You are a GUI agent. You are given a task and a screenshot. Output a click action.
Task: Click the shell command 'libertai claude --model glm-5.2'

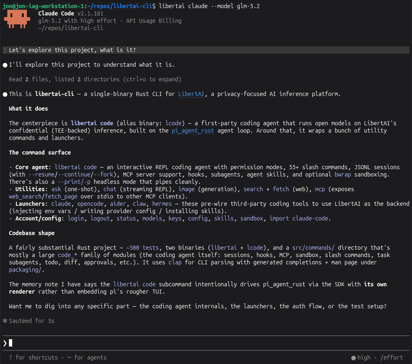click(x=209, y=6)
